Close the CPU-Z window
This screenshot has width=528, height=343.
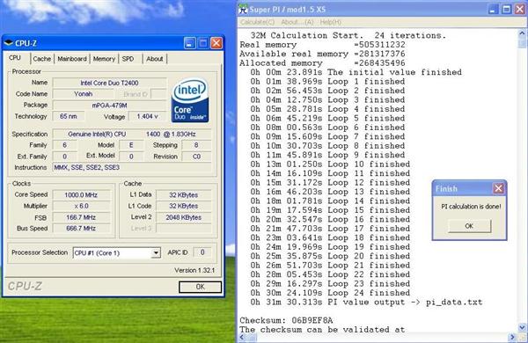tap(216, 43)
